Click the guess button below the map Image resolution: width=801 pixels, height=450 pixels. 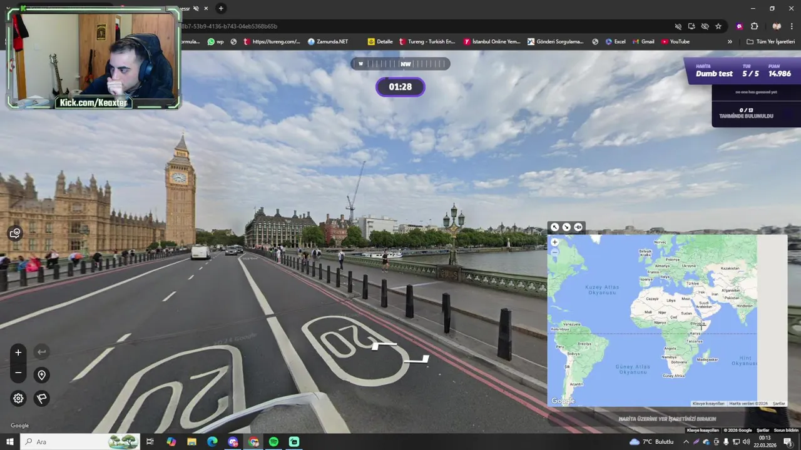point(667,419)
